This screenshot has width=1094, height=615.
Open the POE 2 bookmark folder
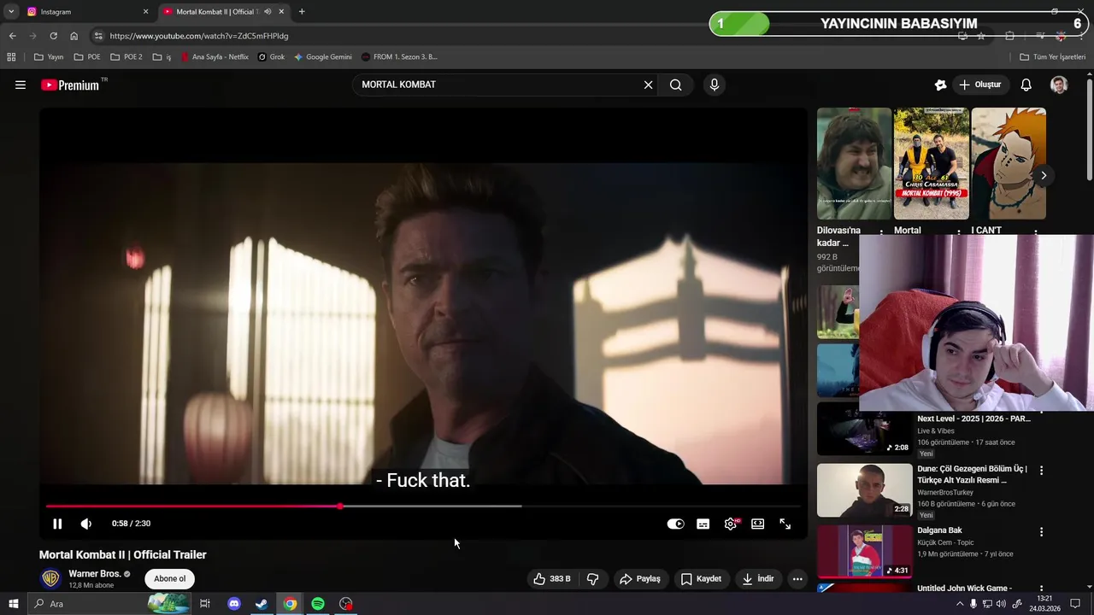pos(126,57)
